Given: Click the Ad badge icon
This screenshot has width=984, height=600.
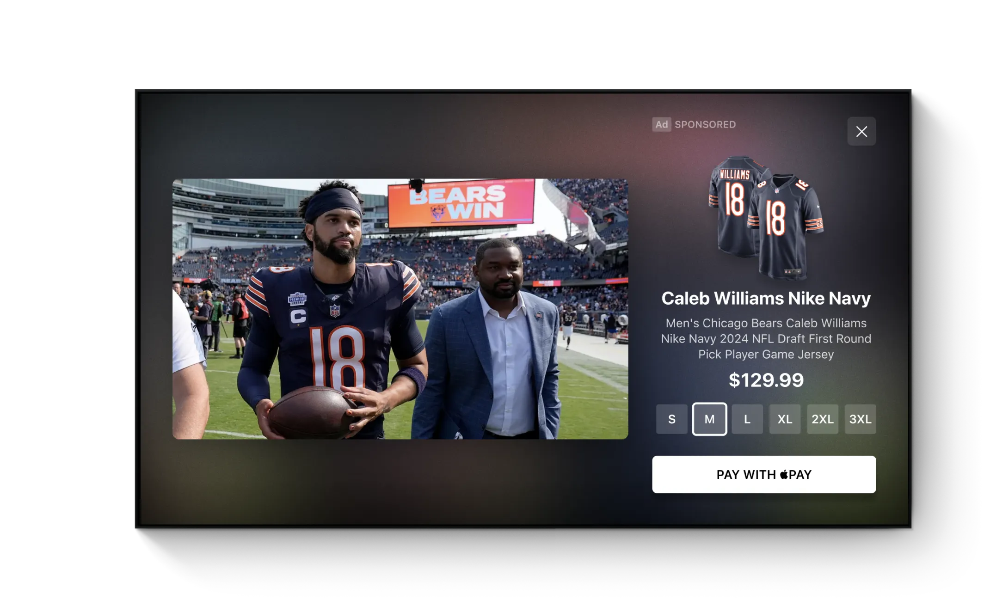Looking at the screenshot, I should coord(661,124).
